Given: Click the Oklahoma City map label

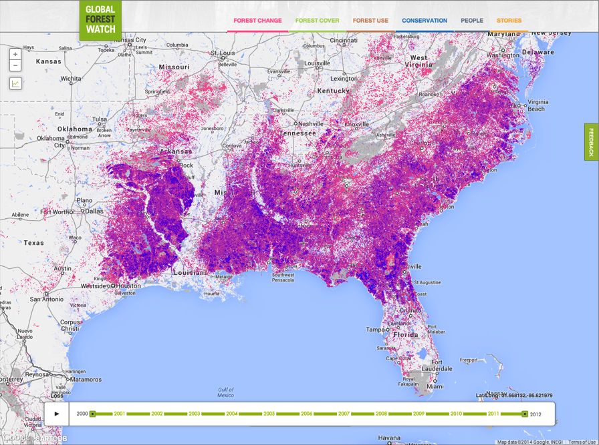Looking at the screenshot, I should pyautogui.click(x=51, y=141).
